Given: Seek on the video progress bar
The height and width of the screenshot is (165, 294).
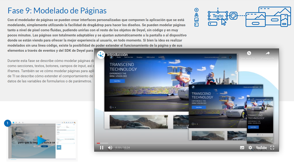Looking at the screenshot, I should tap(186, 143).
